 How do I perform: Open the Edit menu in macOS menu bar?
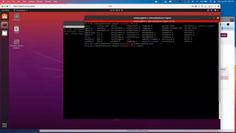(x=18, y=1)
